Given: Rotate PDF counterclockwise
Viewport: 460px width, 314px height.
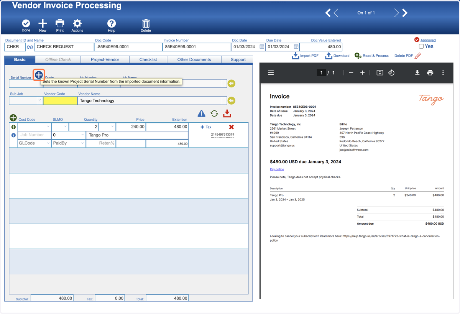Looking at the screenshot, I should click(x=391, y=72).
